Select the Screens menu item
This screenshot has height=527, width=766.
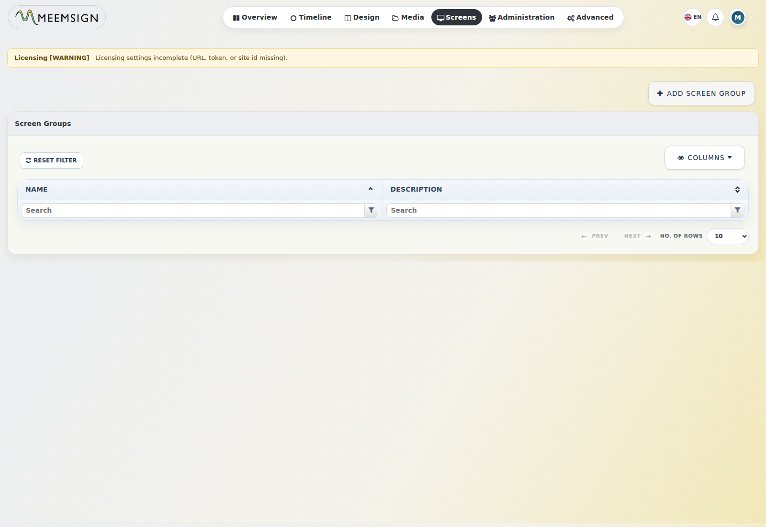click(457, 17)
